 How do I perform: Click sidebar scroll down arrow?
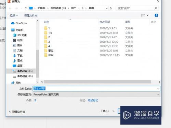coord(38,82)
